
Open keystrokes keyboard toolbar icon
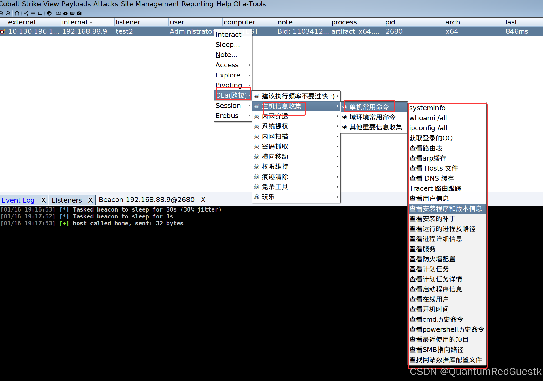[72, 13]
